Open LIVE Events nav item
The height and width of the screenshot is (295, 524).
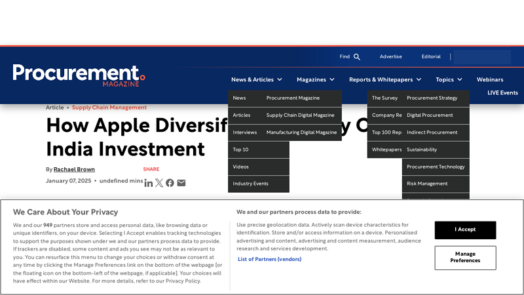point(502,92)
